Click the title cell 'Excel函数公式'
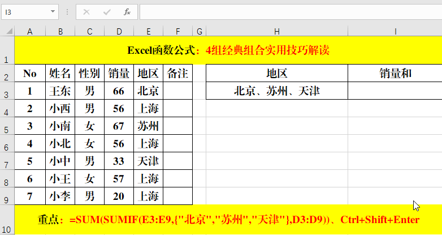Screen dimensions: 442x235 coord(228,50)
